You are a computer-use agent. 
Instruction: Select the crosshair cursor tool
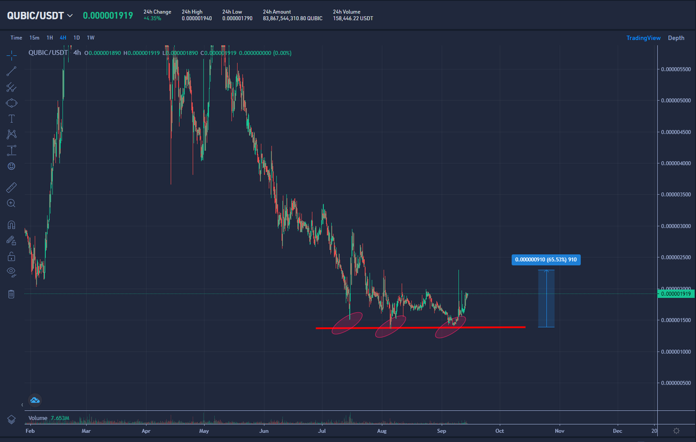pyautogui.click(x=12, y=56)
